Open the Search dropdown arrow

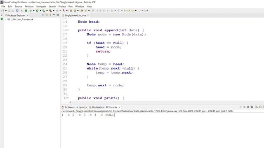89,11
